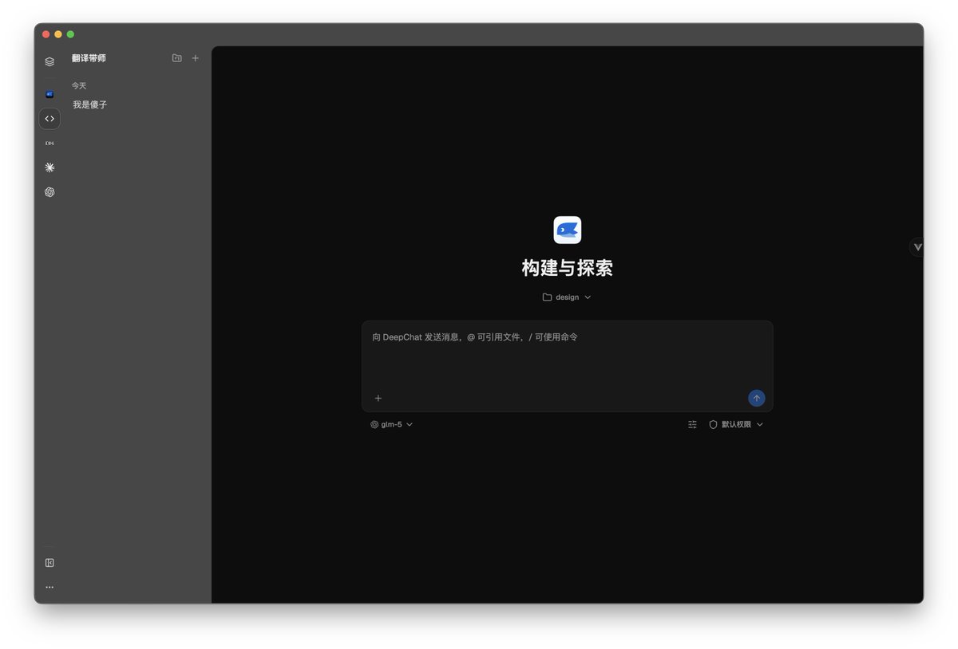This screenshot has height=649, width=958.
Task: Click the 构建与探索 heading
Action: (x=568, y=268)
